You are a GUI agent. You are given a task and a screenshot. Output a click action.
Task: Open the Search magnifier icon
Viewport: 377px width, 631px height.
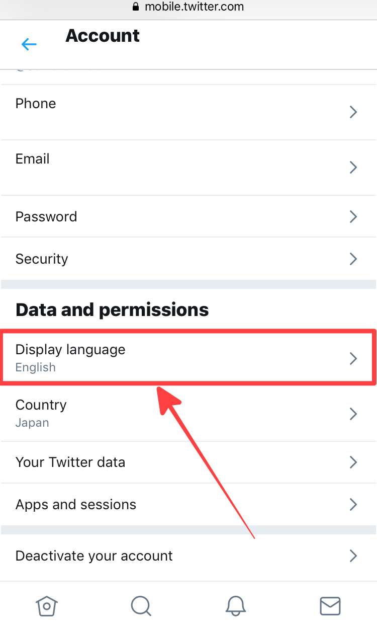pyautogui.click(x=141, y=605)
